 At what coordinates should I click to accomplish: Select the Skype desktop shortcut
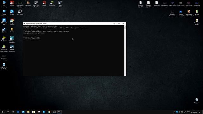pyautogui.click(x=12, y=12)
